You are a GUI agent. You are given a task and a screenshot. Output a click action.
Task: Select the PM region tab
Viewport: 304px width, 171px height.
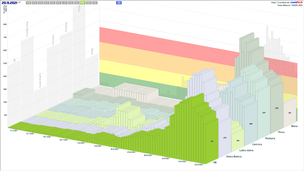point(28,3)
